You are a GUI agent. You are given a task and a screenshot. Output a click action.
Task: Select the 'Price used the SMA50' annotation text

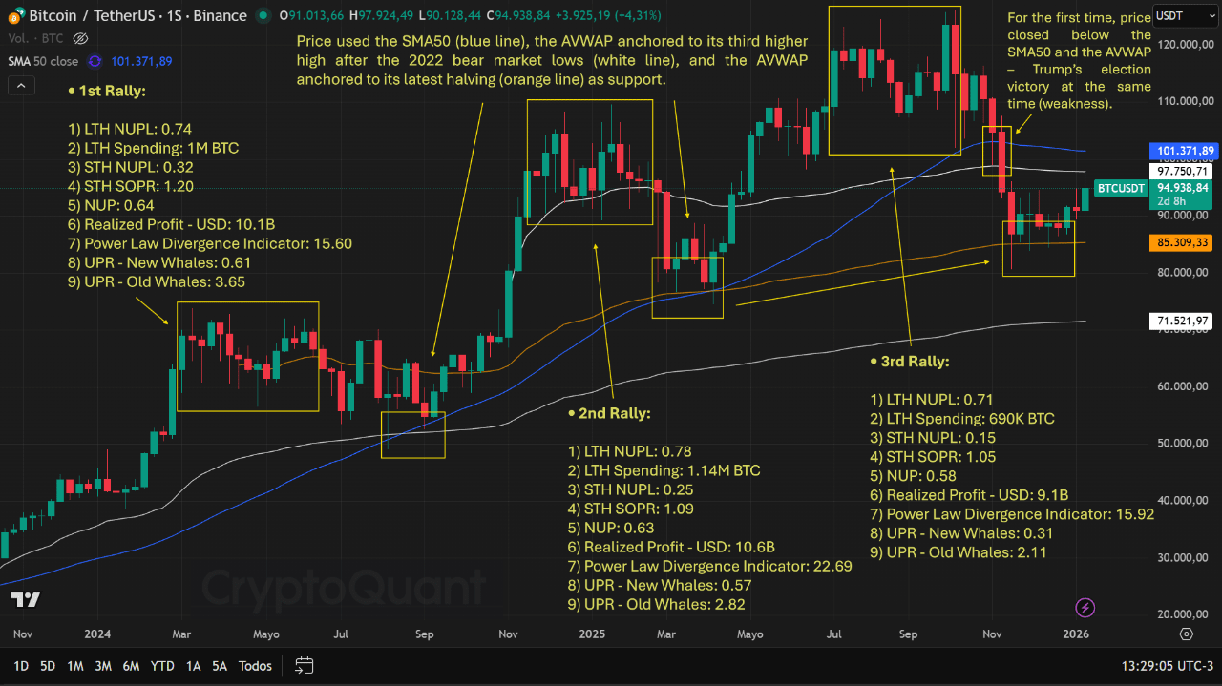coord(552,61)
